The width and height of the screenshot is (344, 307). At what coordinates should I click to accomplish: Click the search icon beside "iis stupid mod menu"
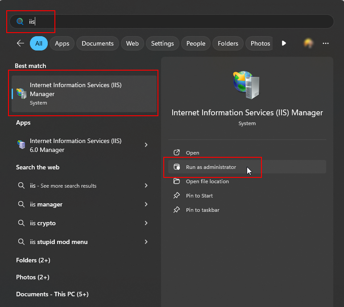(21, 242)
